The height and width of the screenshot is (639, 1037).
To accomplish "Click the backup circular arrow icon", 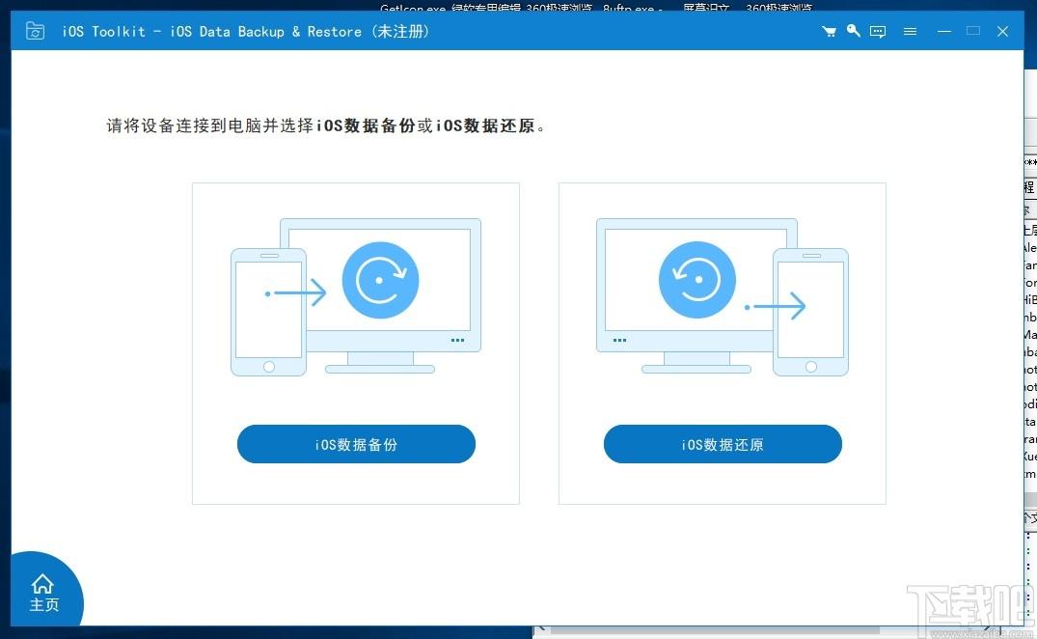I will [x=380, y=280].
